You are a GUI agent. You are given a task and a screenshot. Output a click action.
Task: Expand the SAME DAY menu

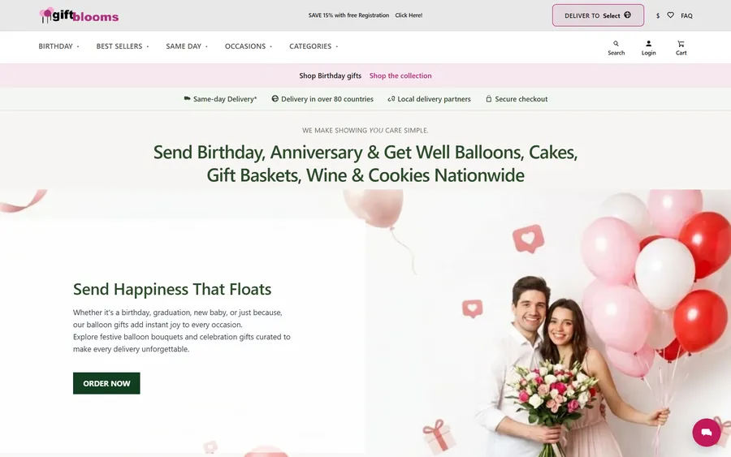[187, 46]
